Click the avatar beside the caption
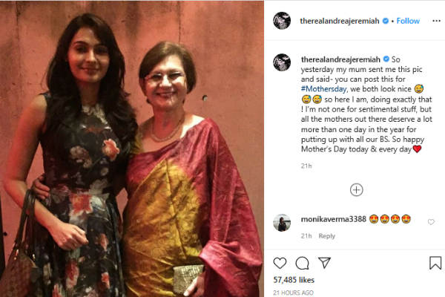The width and height of the screenshot is (445, 297). click(x=282, y=62)
